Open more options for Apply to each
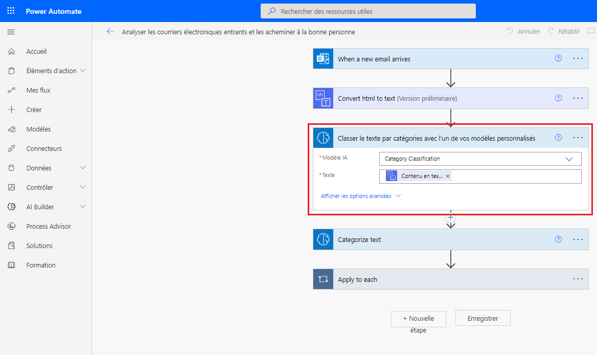This screenshot has height=355, width=597. (578, 279)
